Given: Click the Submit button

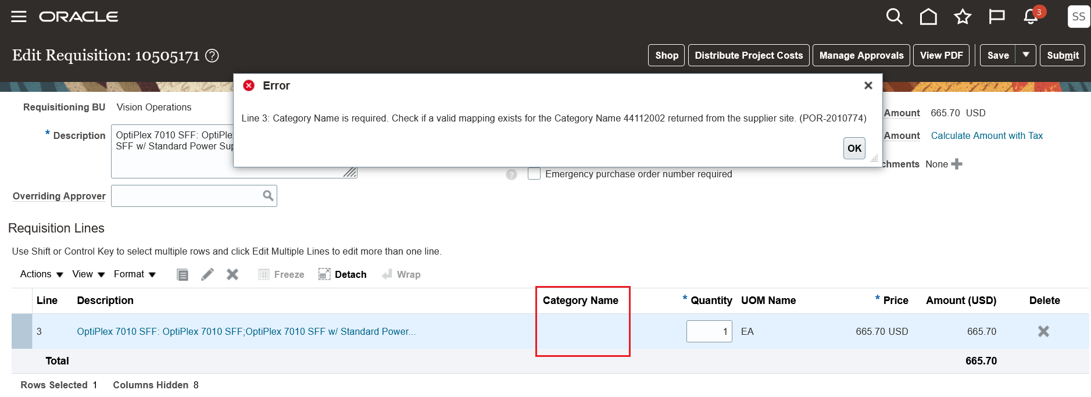Looking at the screenshot, I should pyautogui.click(x=1062, y=55).
